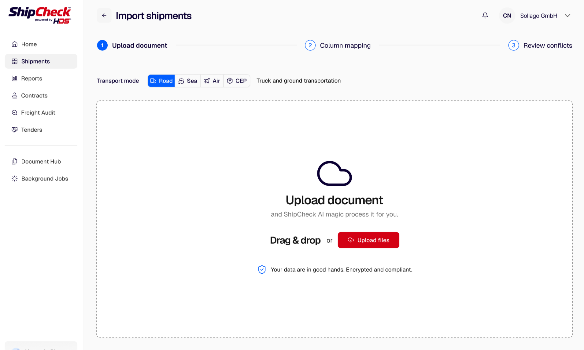584x350 pixels.
Task: Select Air transport mode
Action: coord(212,81)
